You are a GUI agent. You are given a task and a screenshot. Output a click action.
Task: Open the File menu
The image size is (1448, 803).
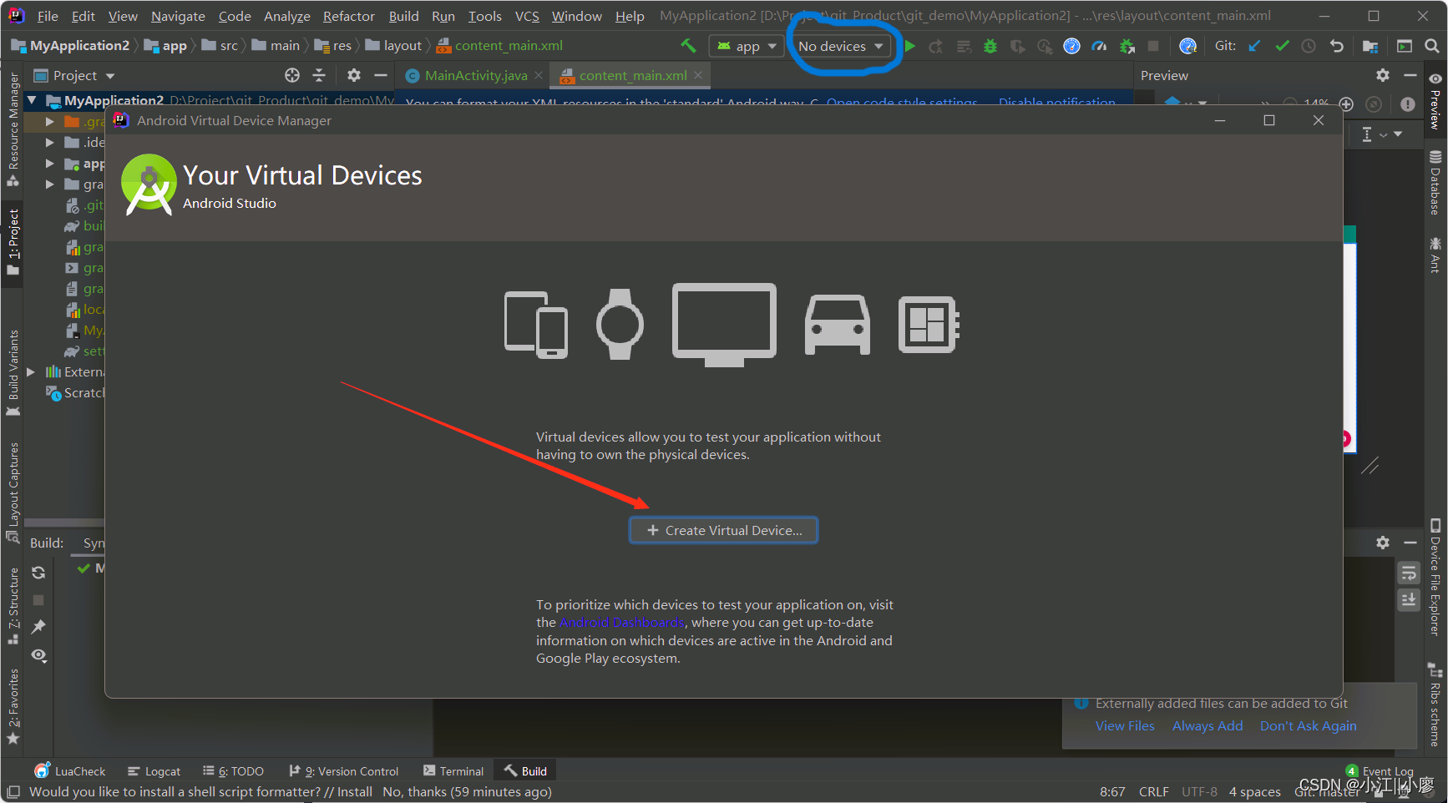tap(48, 16)
